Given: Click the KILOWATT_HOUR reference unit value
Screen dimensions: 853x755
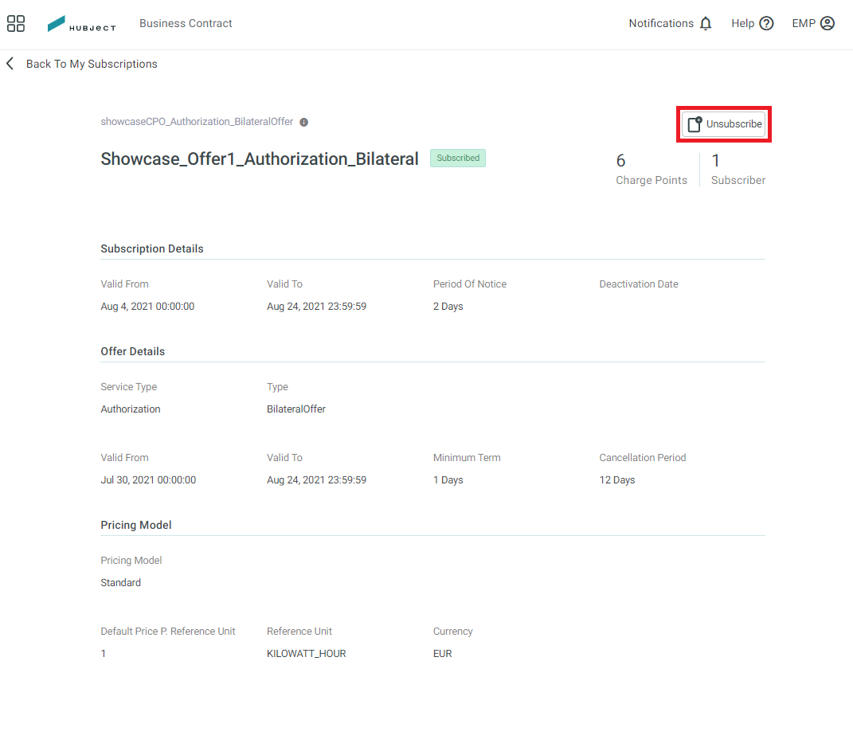Looking at the screenshot, I should pos(307,653).
